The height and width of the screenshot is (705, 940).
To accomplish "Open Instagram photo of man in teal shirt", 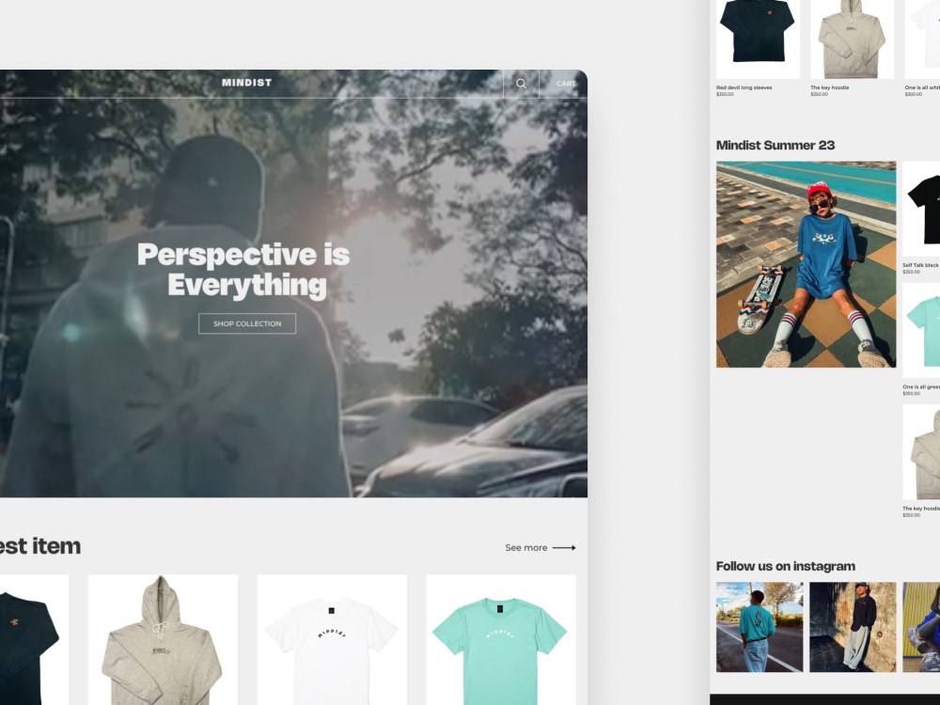I will (x=760, y=627).
